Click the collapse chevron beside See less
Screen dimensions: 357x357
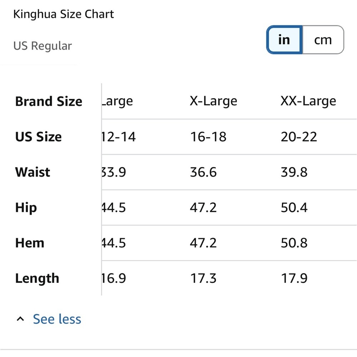click(x=21, y=319)
